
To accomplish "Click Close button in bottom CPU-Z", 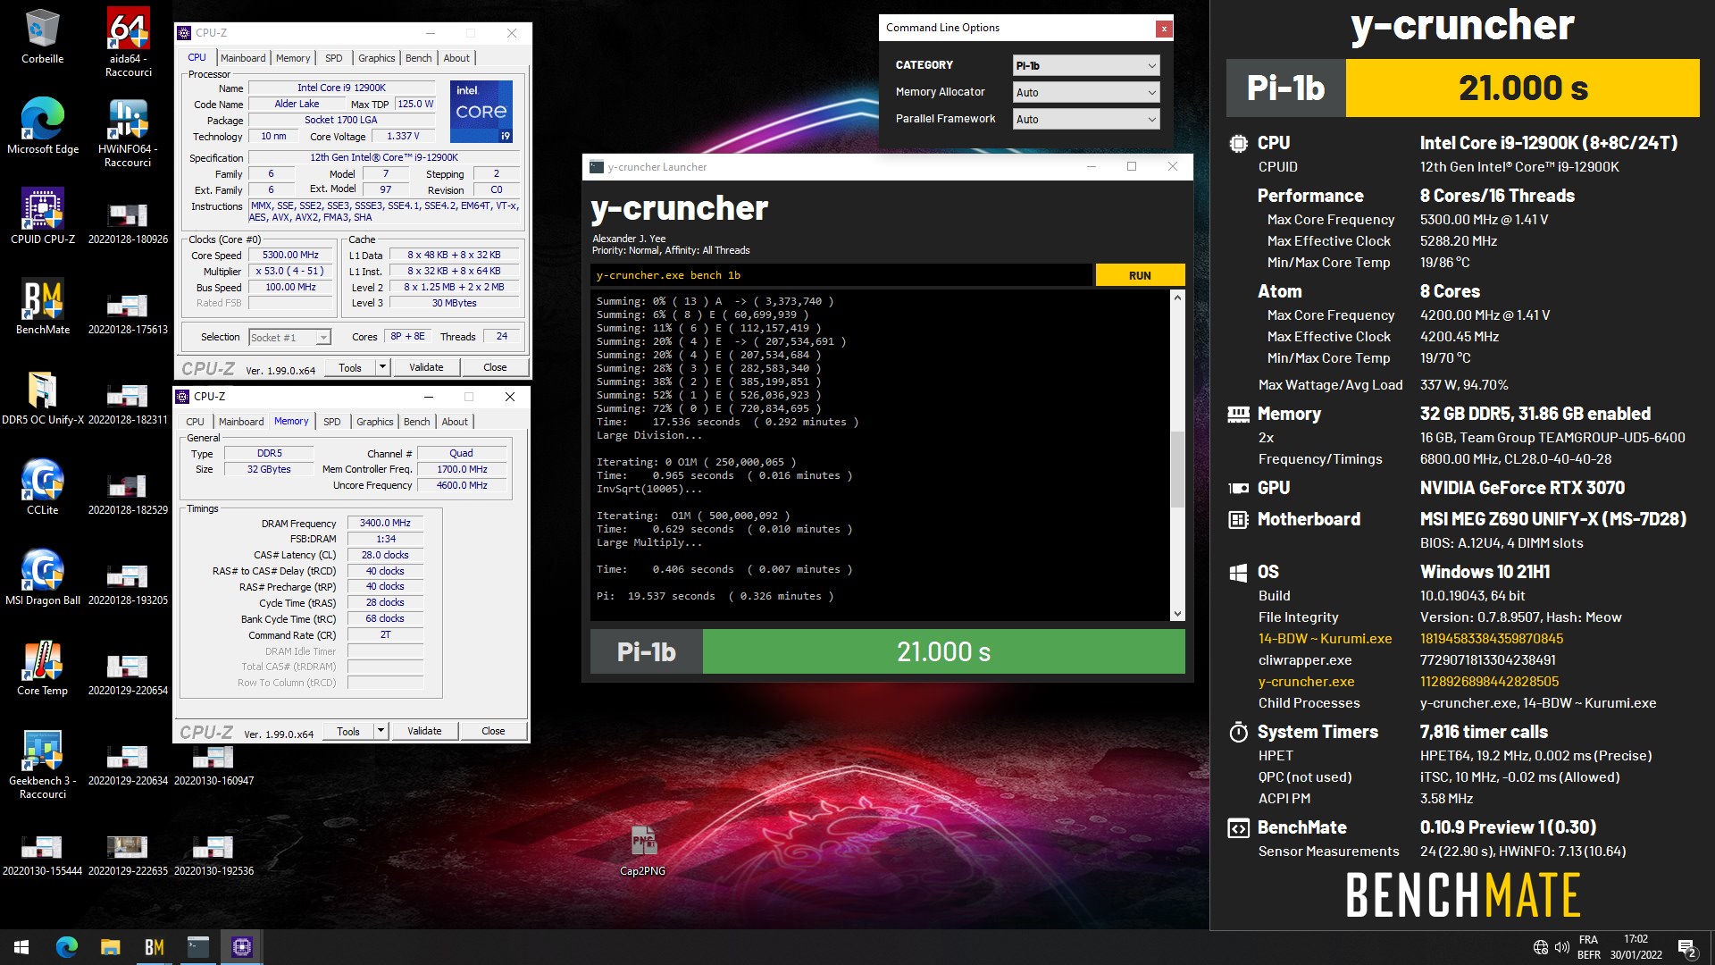I will (493, 731).
